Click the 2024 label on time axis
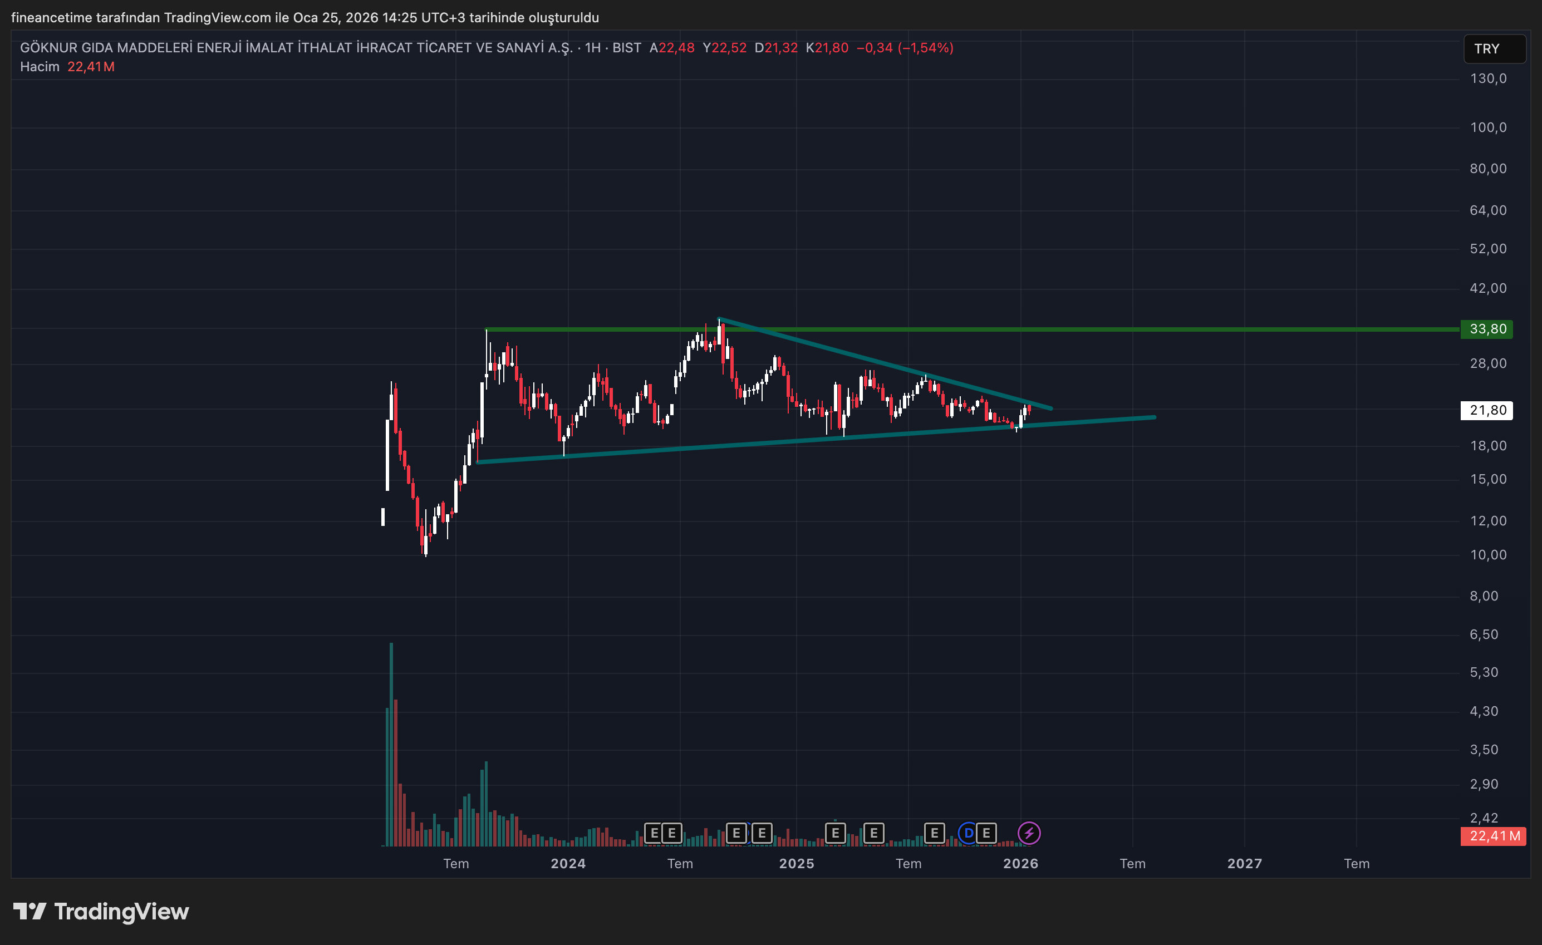1542x945 pixels. click(x=568, y=864)
